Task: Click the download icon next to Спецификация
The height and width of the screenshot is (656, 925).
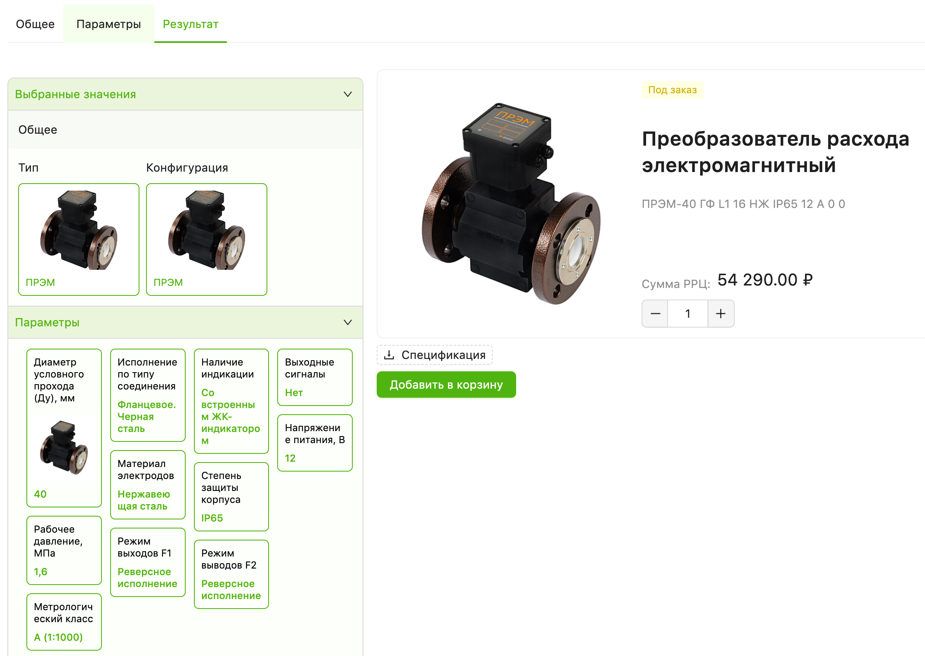Action: (x=389, y=355)
